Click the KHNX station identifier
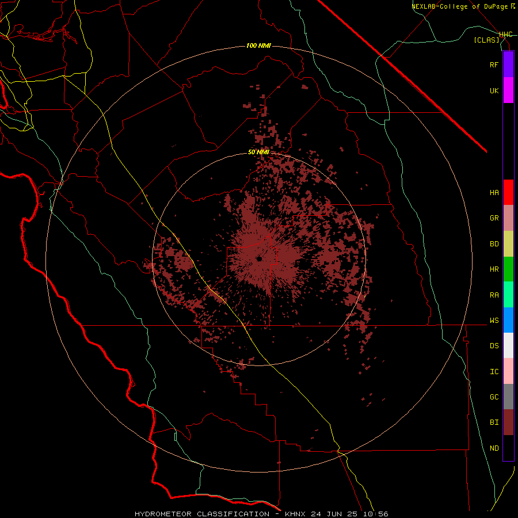 (296, 514)
